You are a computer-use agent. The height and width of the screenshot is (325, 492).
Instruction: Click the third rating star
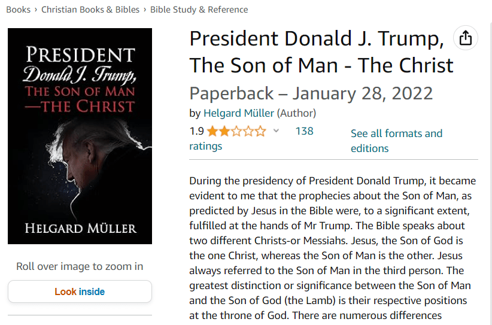click(x=236, y=132)
